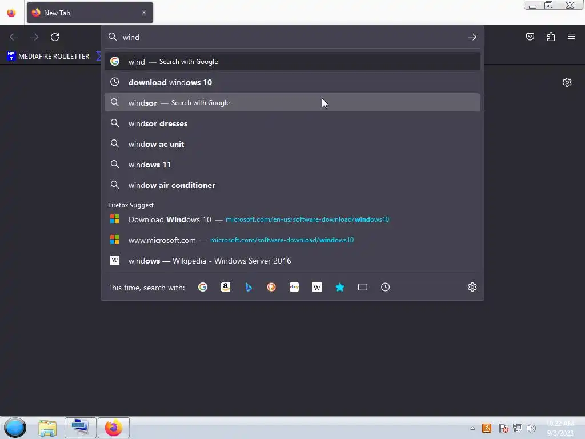Select 'windsor — Search with Google' suggestion
The image size is (585, 439).
(292, 103)
